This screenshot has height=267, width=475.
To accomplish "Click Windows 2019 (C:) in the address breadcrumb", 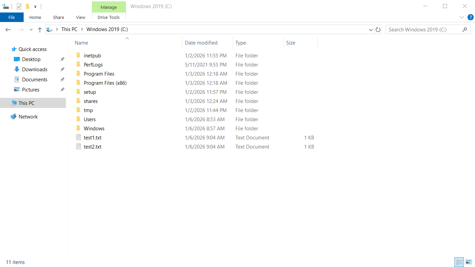I will click(x=107, y=29).
